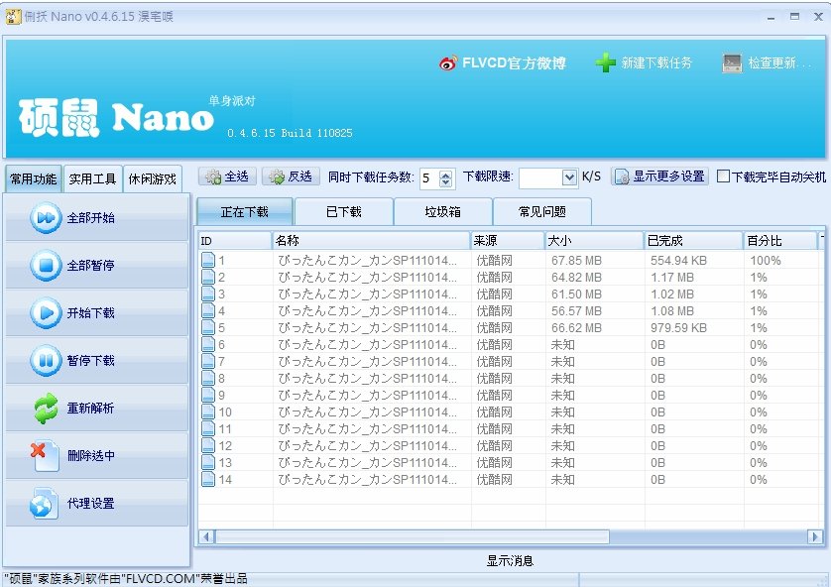Sort by the 名称 column header
Viewport: 831px width, 587px height.
coord(371,241)
